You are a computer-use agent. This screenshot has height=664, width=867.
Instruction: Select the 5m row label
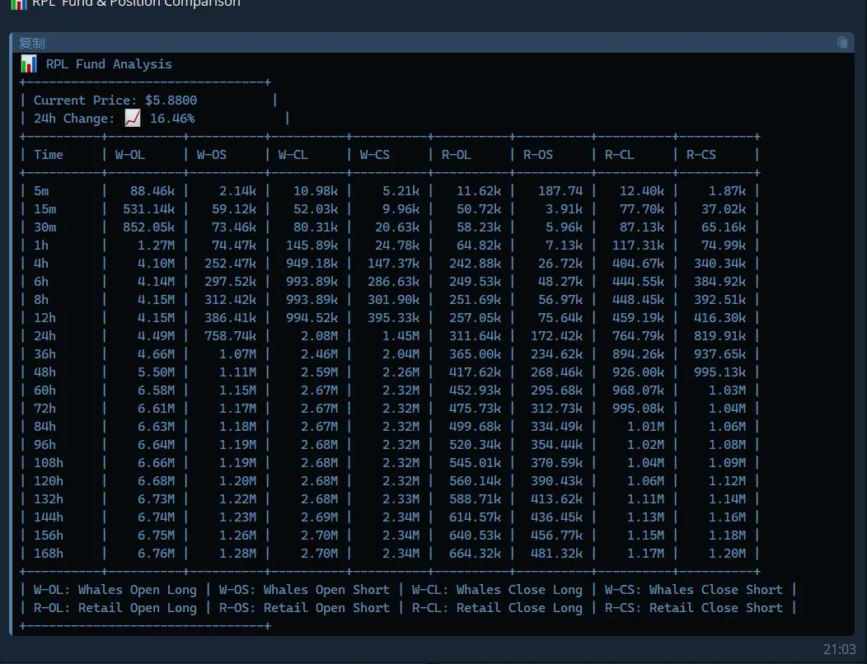(41, 191)
